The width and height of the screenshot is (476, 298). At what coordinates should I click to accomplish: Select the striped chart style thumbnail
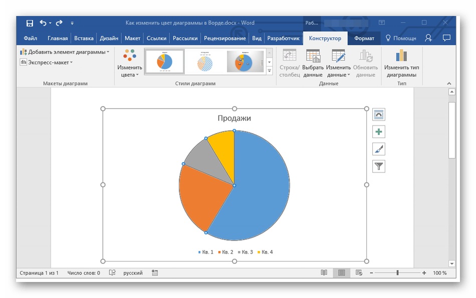coord(205,62)
